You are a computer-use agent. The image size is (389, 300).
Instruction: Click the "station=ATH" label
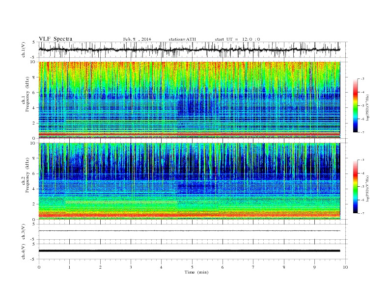[182, 39]
